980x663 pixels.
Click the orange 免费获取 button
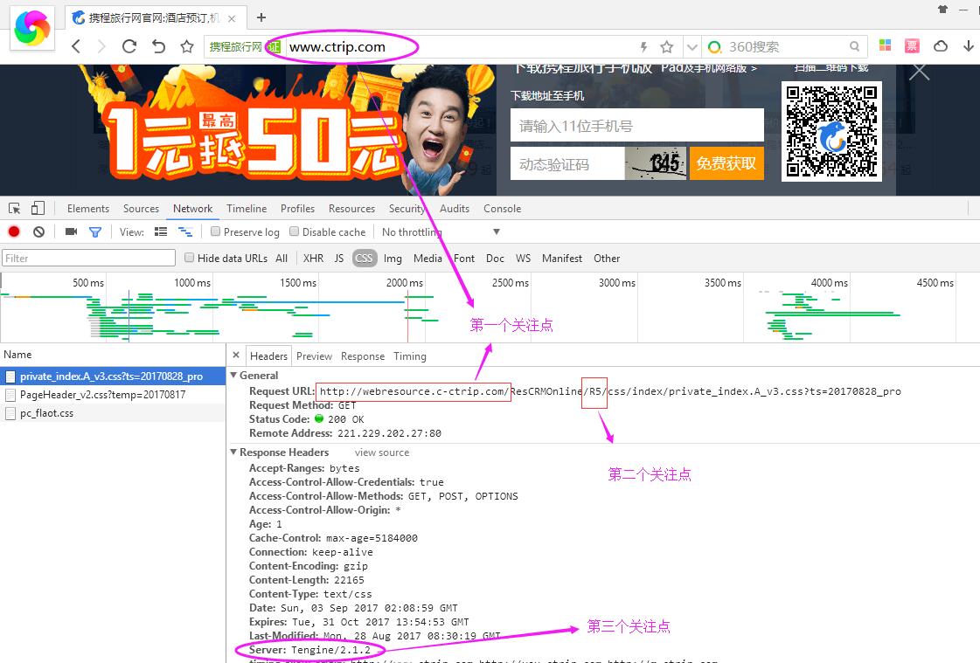coord(726,163)
